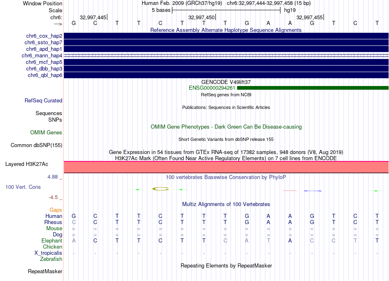The height and width of the screenshot is (281, 389).
Task: Click the Sequences track label
Action: click(49, 113)
